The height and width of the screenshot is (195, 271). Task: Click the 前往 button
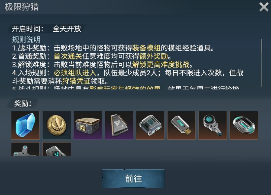click(133, 179)
